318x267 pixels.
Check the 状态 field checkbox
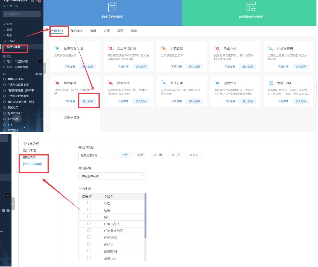pyautogui.click(x=89, y=203)
